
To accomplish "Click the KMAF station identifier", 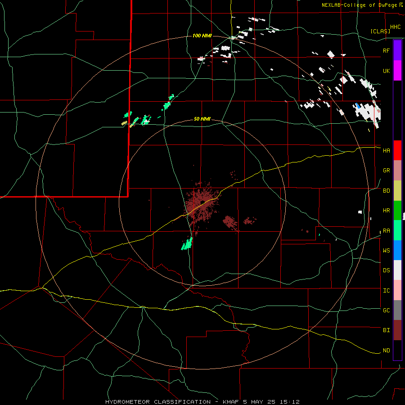I will coord(232,402).
